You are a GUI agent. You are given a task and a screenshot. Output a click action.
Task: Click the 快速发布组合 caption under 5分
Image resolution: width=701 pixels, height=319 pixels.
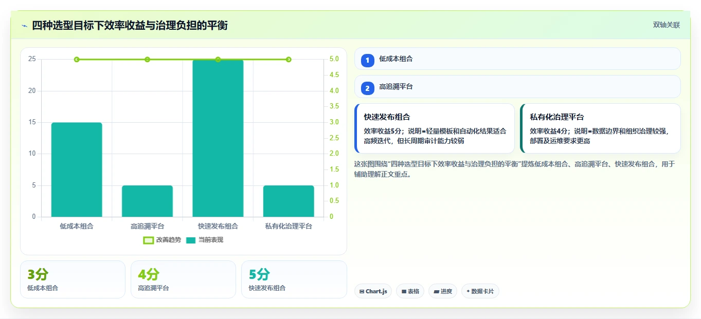click(x=267, y=288)
